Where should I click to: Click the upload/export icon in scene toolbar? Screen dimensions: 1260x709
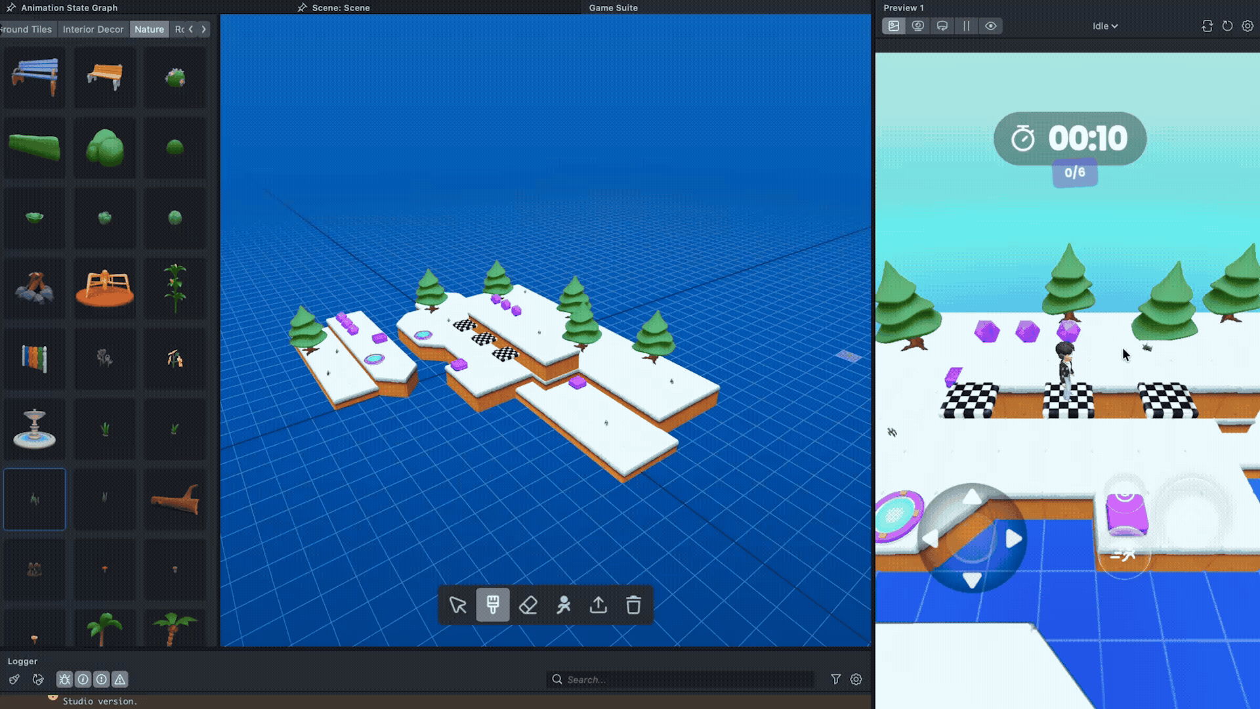click(598, 605)
